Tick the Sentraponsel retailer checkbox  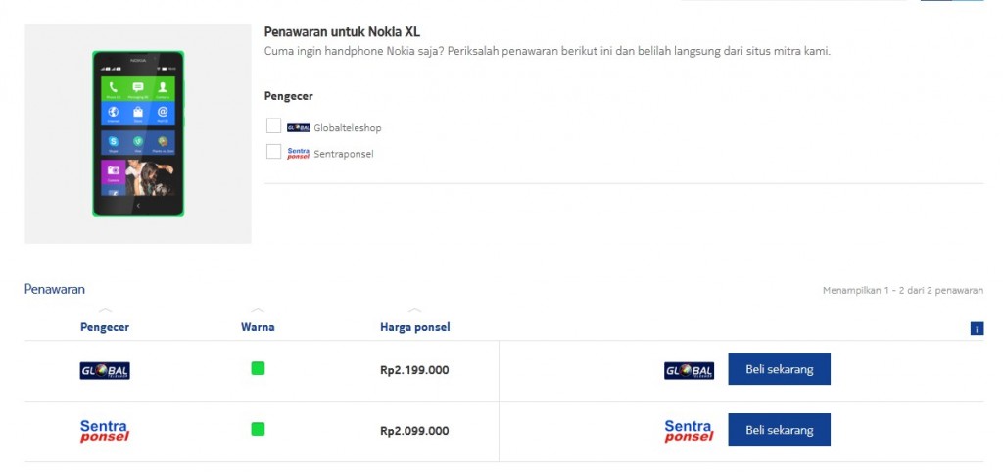click(274, 152)
